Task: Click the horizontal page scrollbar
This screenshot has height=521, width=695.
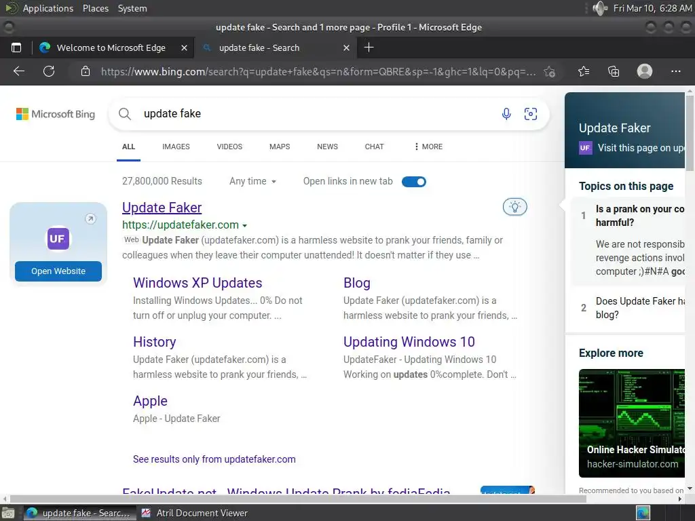Action: pos(298,499)
